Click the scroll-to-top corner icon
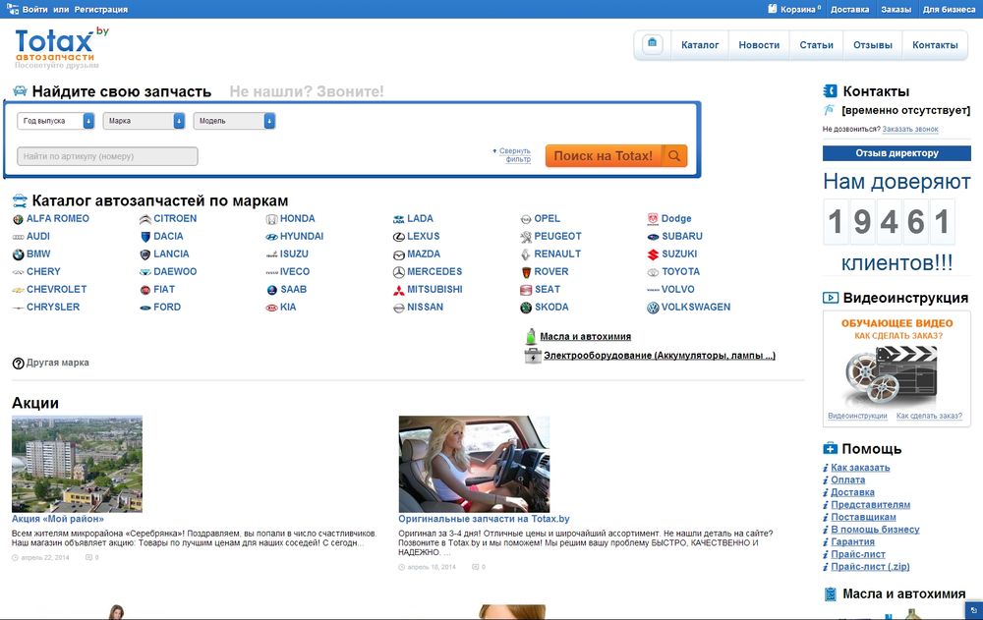 pos(973,610)
